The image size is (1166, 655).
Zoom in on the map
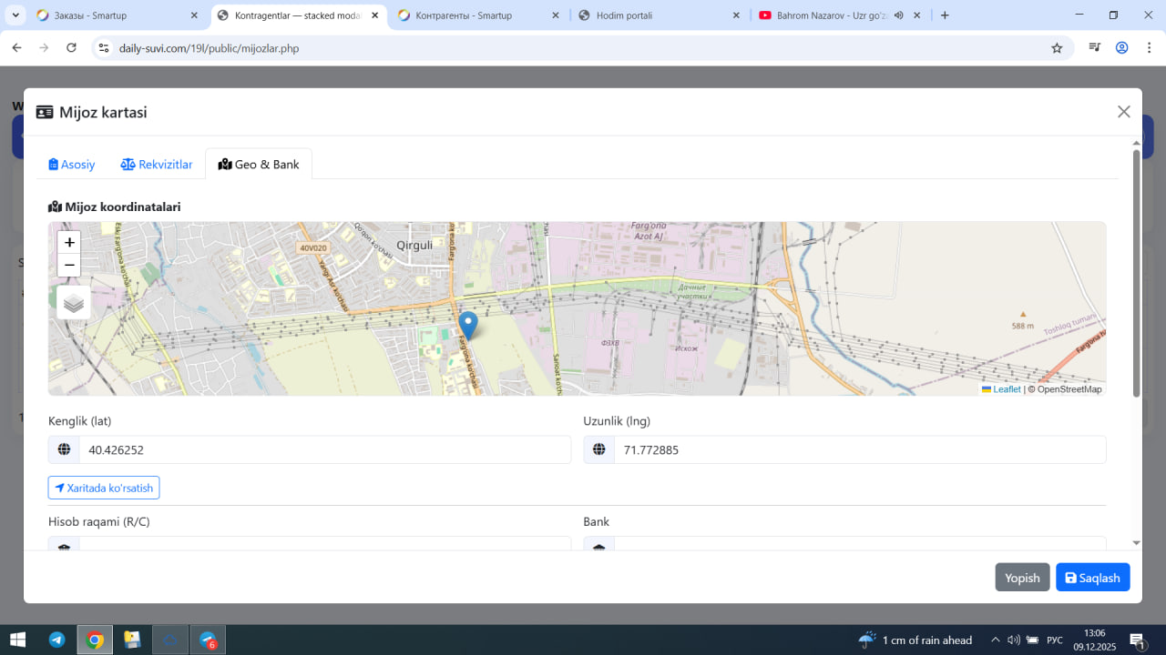pos(69,243)
